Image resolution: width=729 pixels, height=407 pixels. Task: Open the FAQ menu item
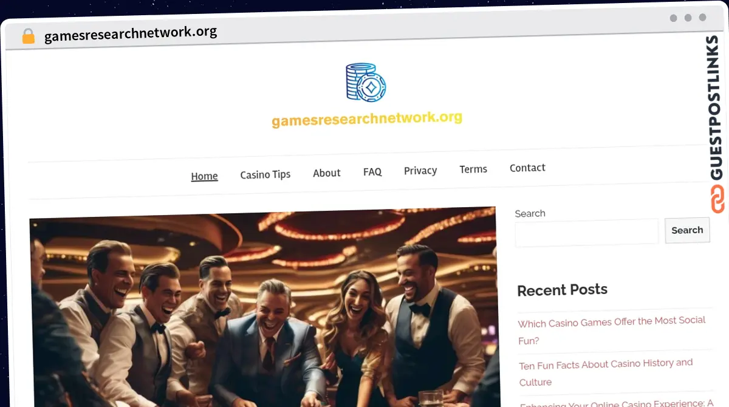point(372,172)
